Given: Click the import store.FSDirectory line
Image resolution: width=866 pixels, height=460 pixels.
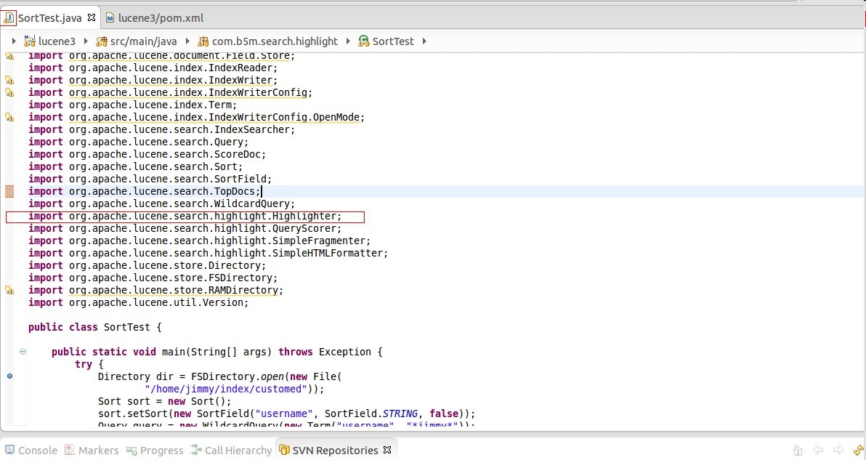Looking at the screenshot, I should 153,278.
